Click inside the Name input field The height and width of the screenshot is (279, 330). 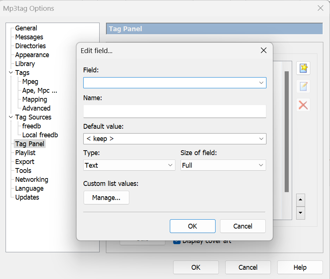(175, 111)
